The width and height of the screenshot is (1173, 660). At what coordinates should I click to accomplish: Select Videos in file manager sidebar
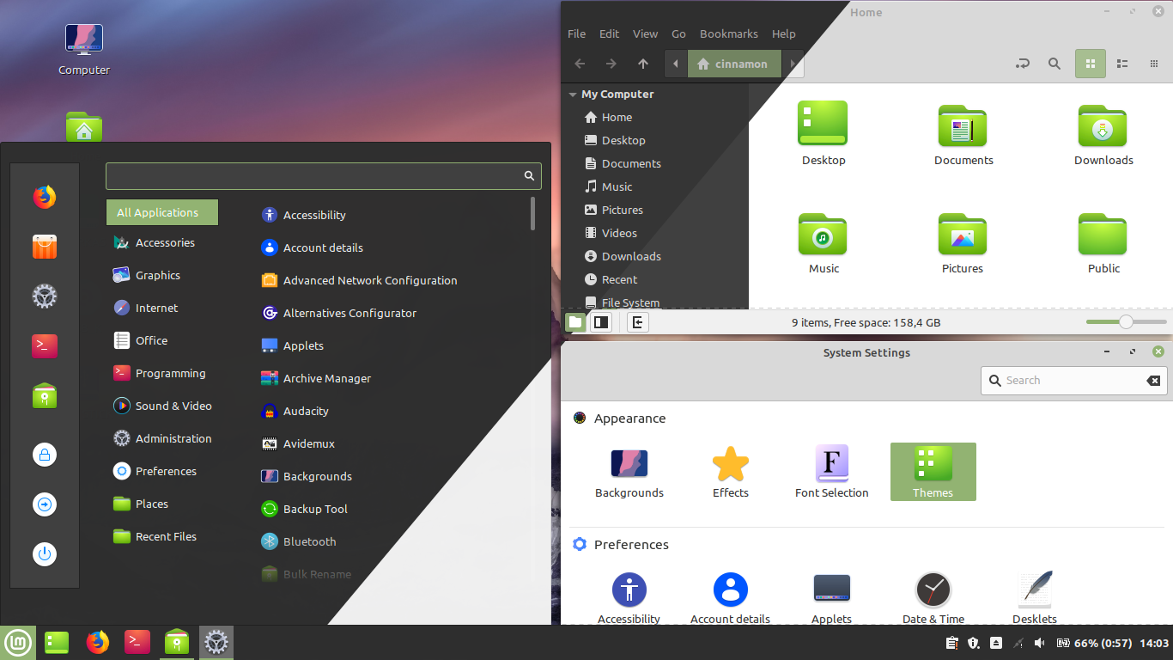[610, 233]
